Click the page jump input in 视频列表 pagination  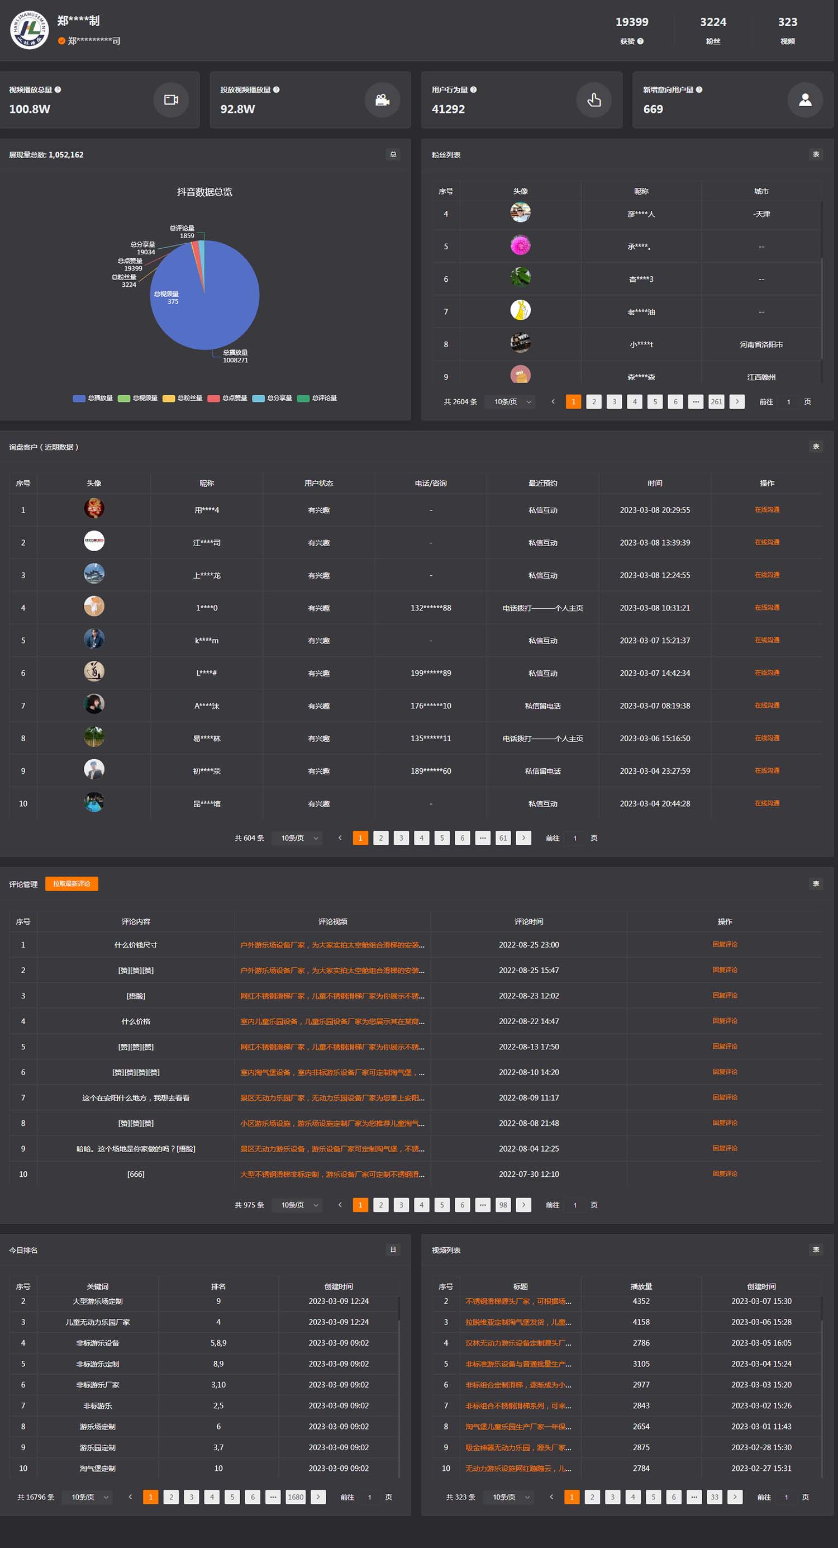click(x=785, y=1497)
